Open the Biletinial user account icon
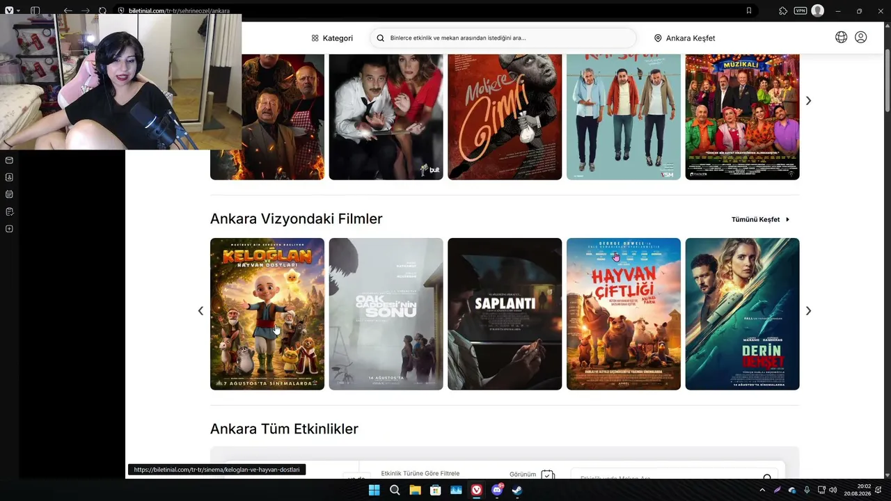The width and height of the screenshot is (891, 501). (861, 38)
